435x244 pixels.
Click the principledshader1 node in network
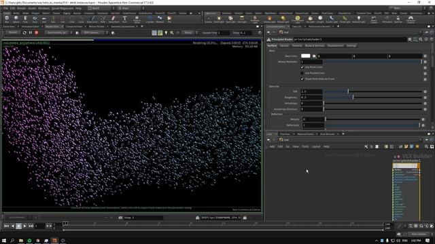point(406,166)
